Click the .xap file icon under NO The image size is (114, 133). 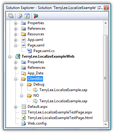[x=35, y=101]
